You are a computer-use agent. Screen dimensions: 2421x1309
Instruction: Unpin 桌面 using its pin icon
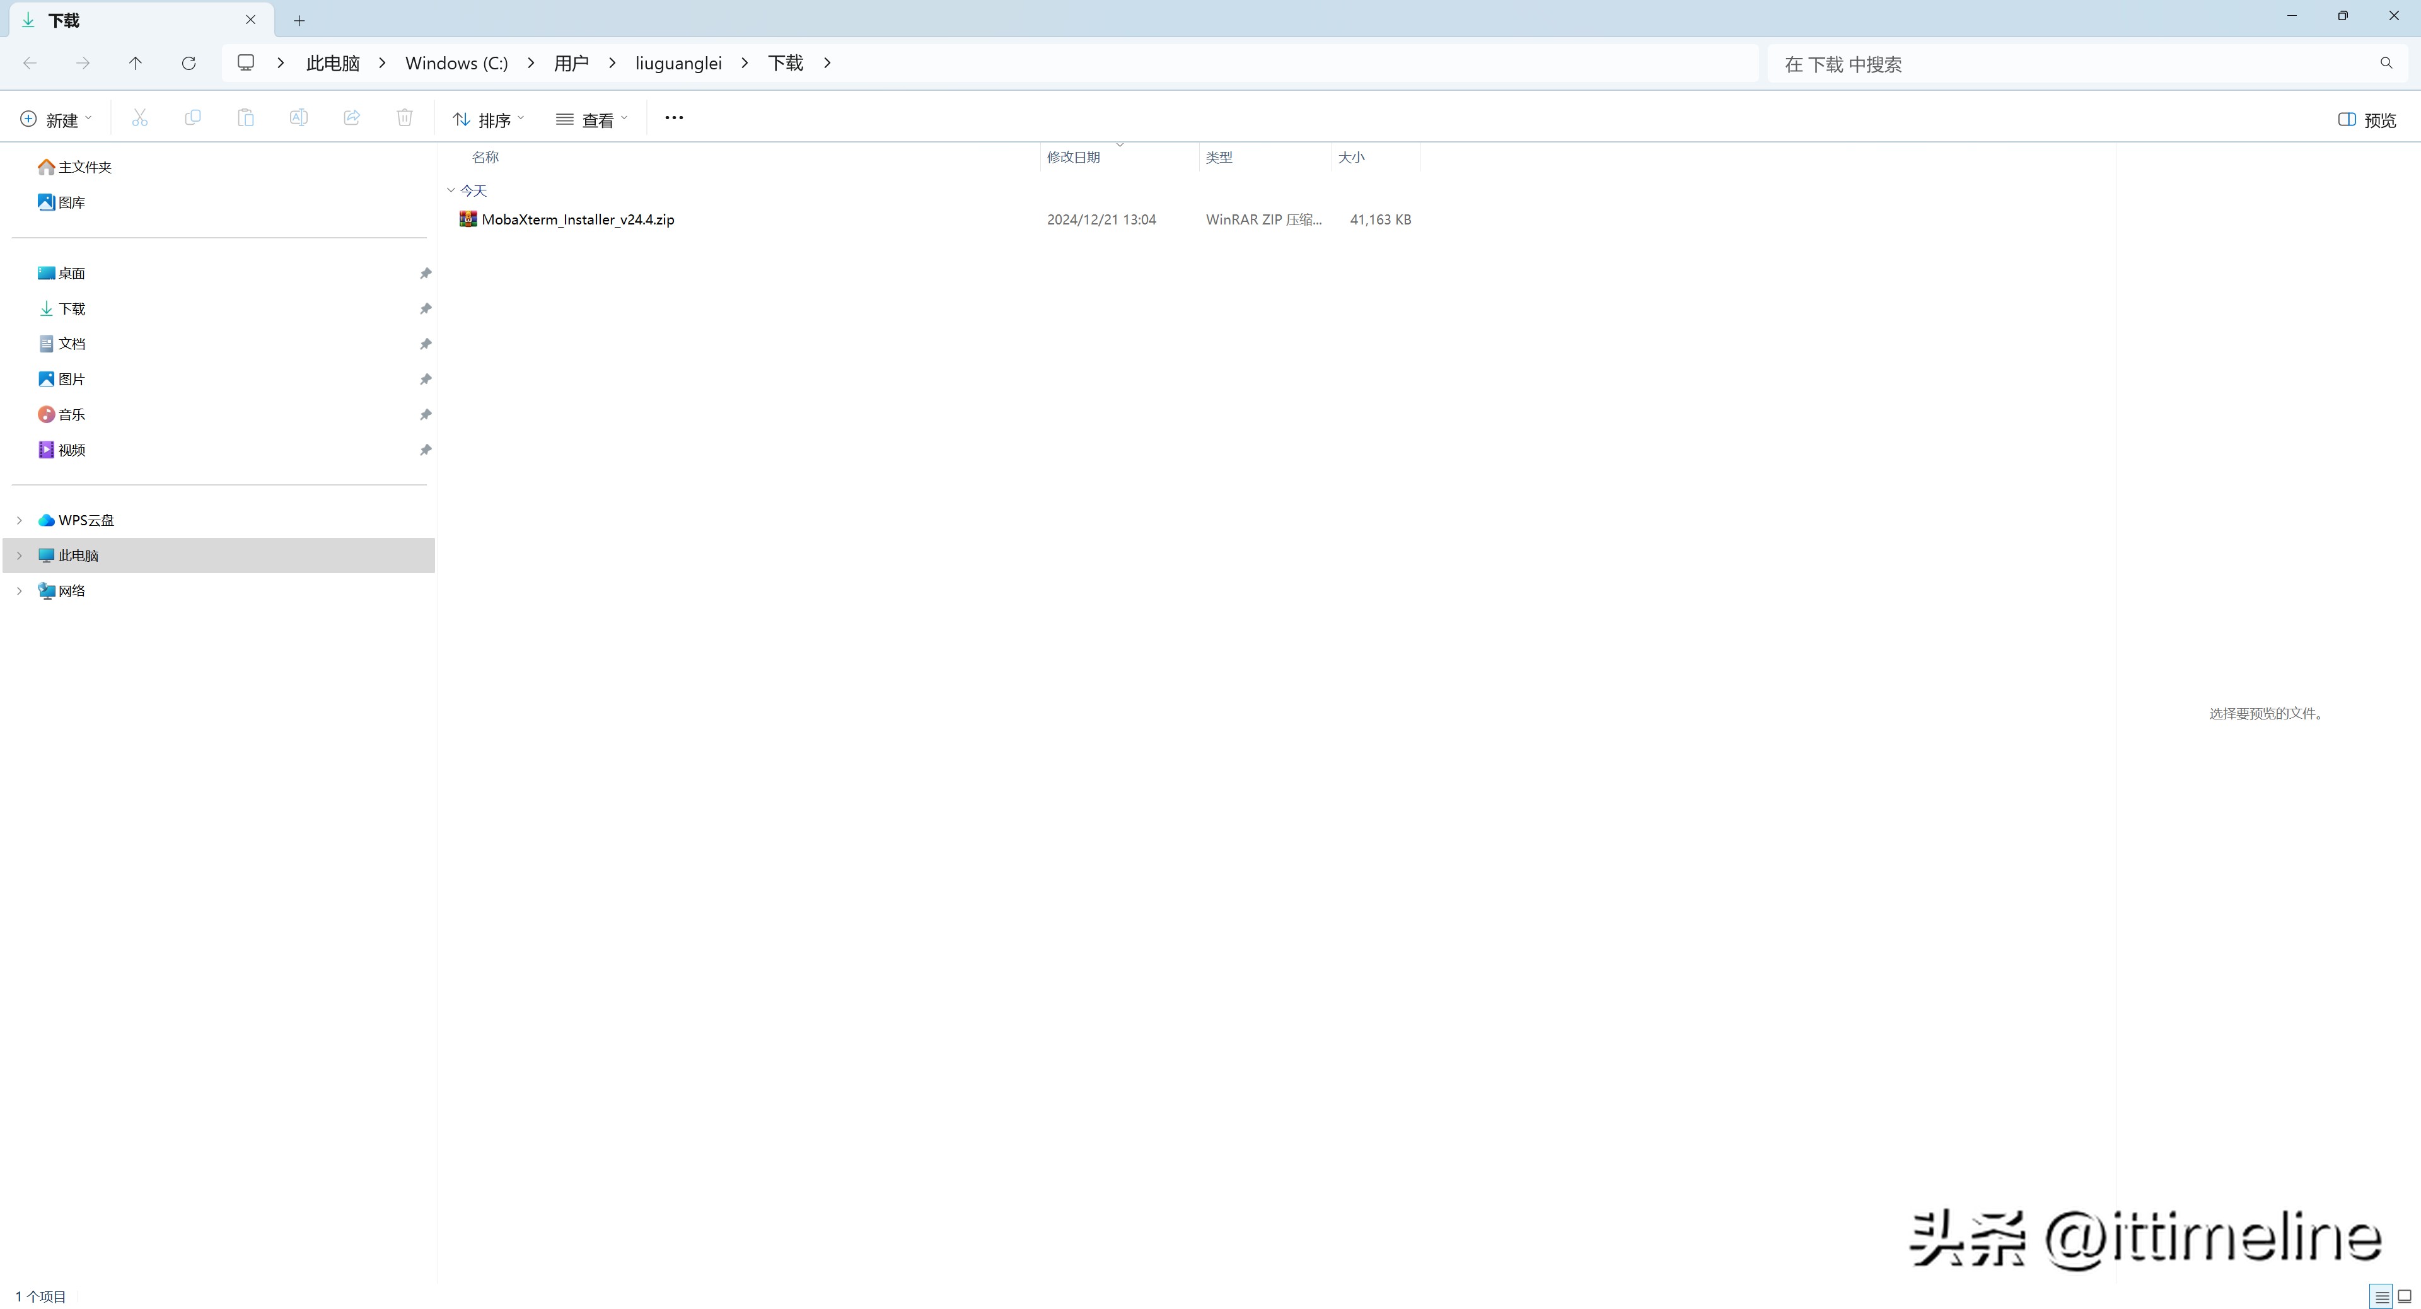(426, 274)
